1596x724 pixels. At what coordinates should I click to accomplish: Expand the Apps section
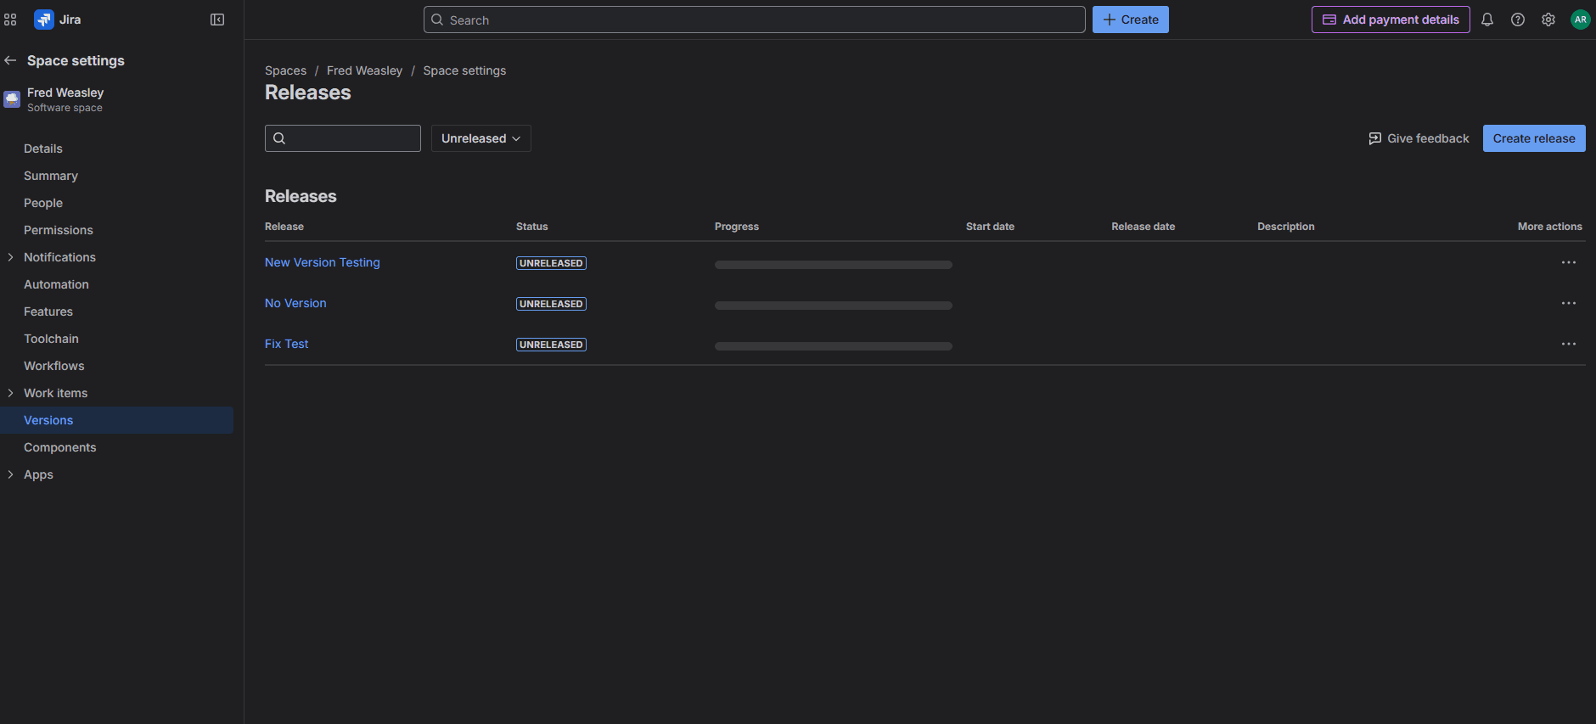click(x=10, y=474)
